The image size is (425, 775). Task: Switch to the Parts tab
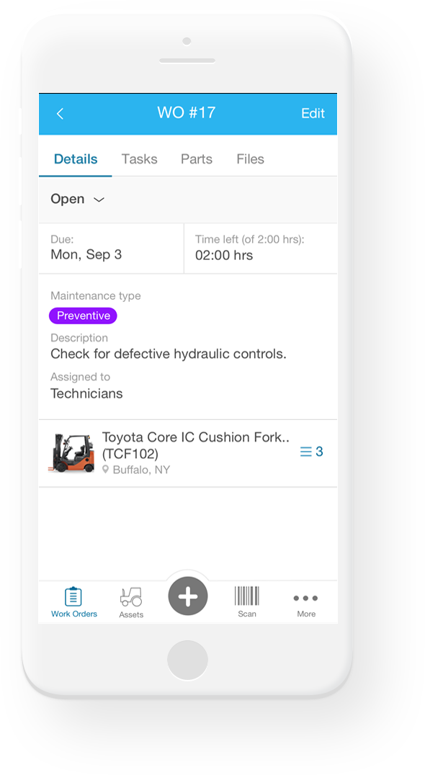coord(196,158)
